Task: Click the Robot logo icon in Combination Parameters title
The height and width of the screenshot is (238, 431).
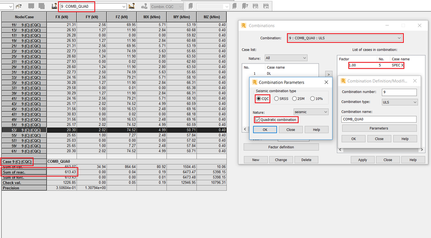Action: (254, 82)
